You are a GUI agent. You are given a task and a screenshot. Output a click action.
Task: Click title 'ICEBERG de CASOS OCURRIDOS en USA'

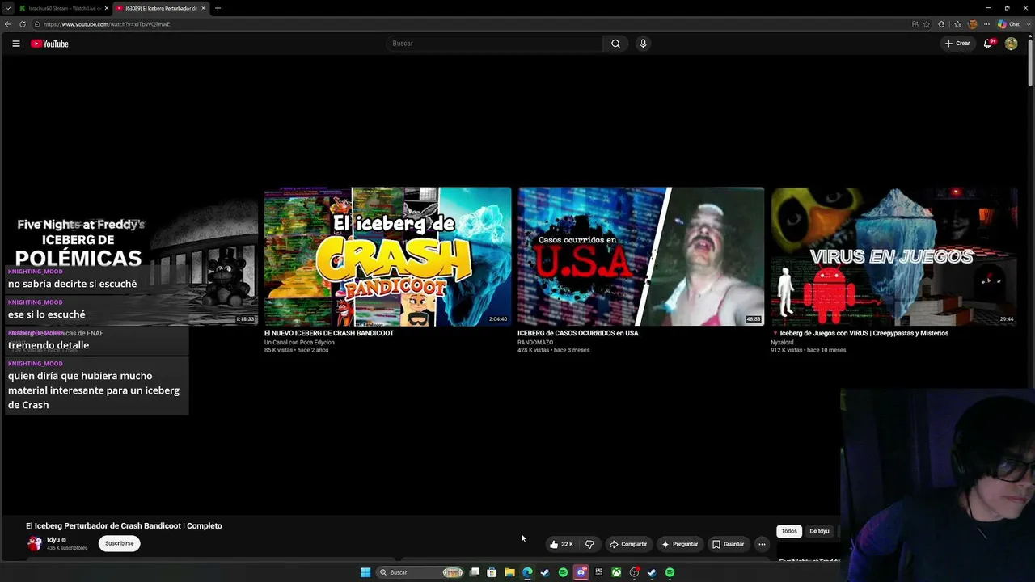coord(578,333)
